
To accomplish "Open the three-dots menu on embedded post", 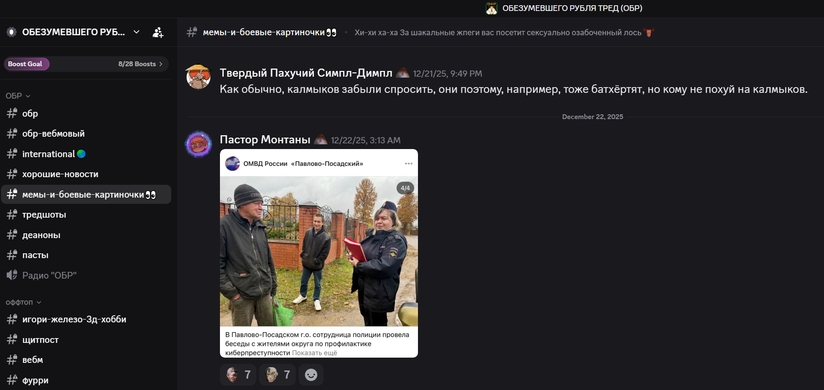I will pyautogui.click(x=408, y=163).
